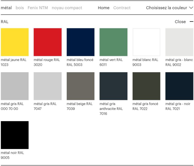This screenshot has width=194, height=166.
Task: Choose the métal gris RAL 7047 swatch
Action: (x=48, y=86)
